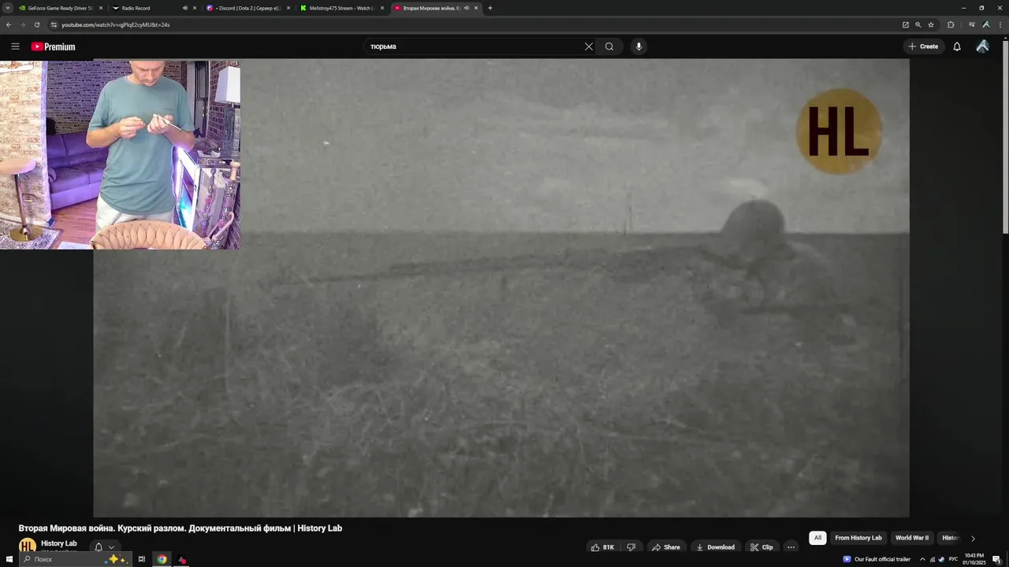
Task: Go back in browser history
Action: coord(9,24)
